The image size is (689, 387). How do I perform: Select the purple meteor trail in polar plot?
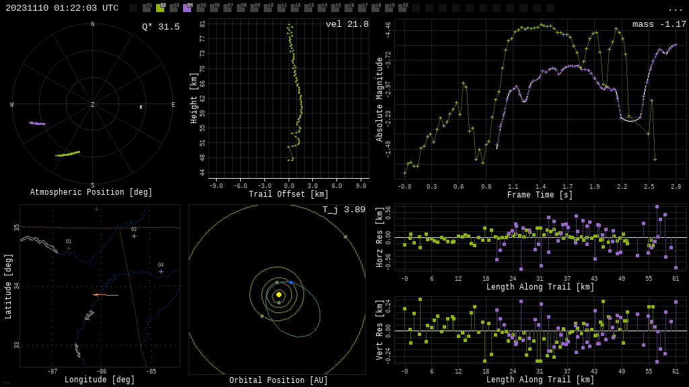(x=38, y=124)
